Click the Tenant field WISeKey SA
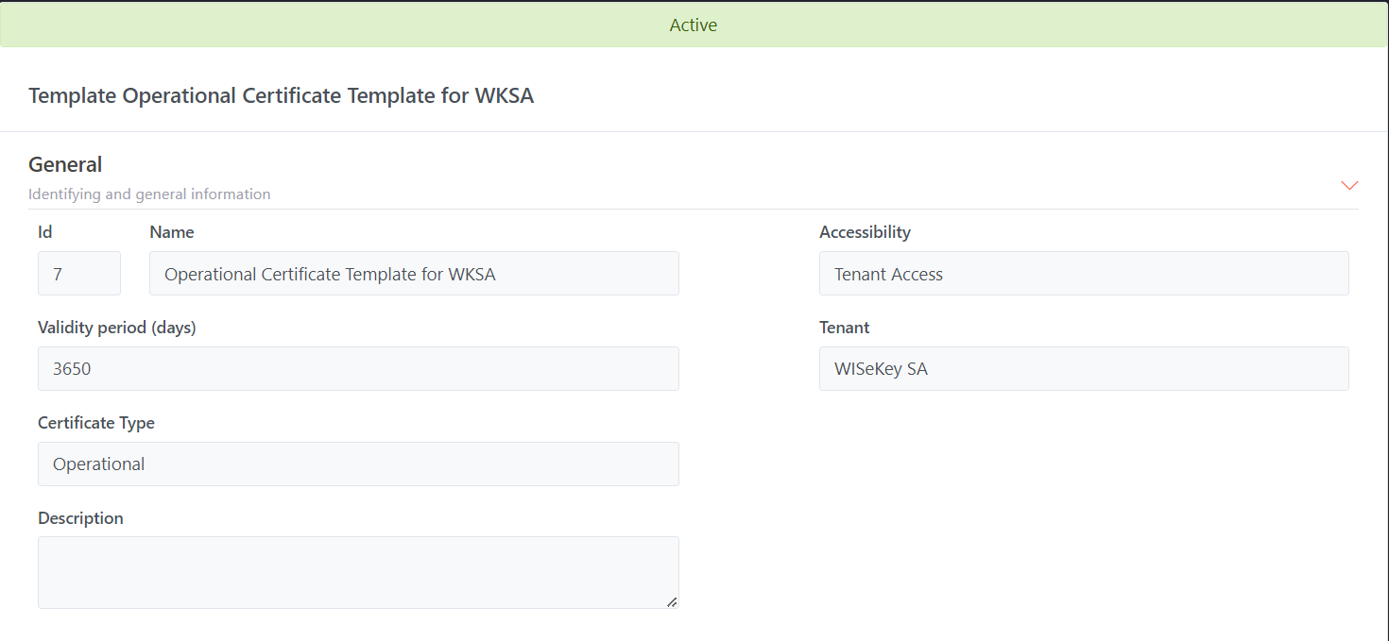The image size is (1389, 641). (x=1084, y=369)
